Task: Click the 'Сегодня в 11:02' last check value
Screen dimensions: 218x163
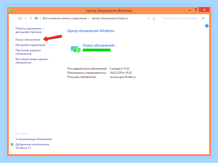Action: [120, 69]
